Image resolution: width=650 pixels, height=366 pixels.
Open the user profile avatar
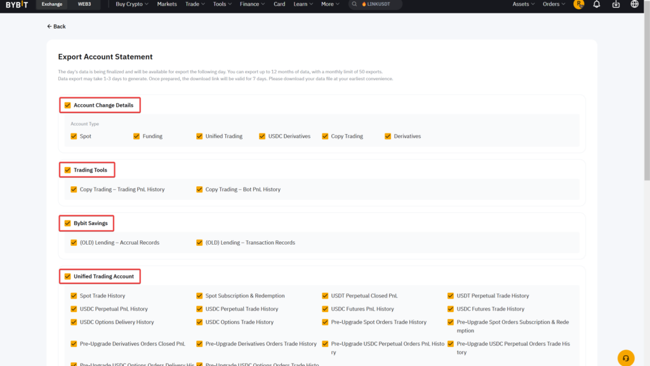(x=578, y=4)
